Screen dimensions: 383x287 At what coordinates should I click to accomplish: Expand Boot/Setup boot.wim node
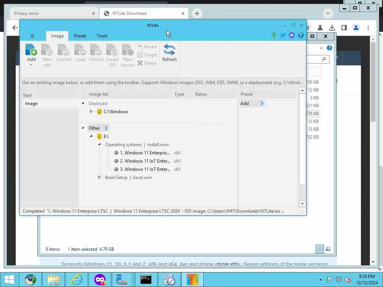(x=99, y=177)
